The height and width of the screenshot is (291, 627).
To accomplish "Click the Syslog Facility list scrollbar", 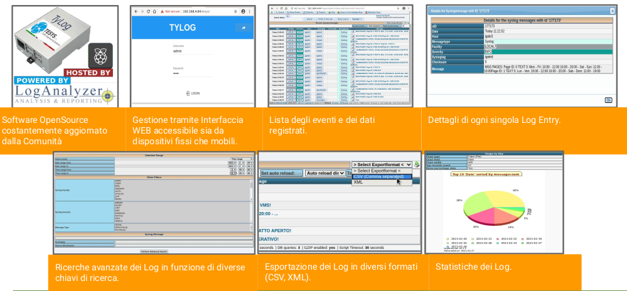I will pyautogui.click(x=251, y=190).
